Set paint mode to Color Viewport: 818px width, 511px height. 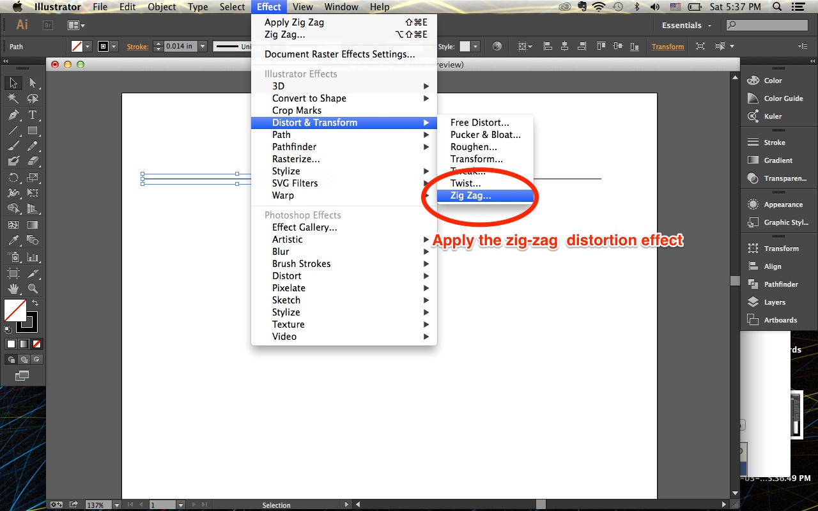pyautogui.click(x=12, y=344)
